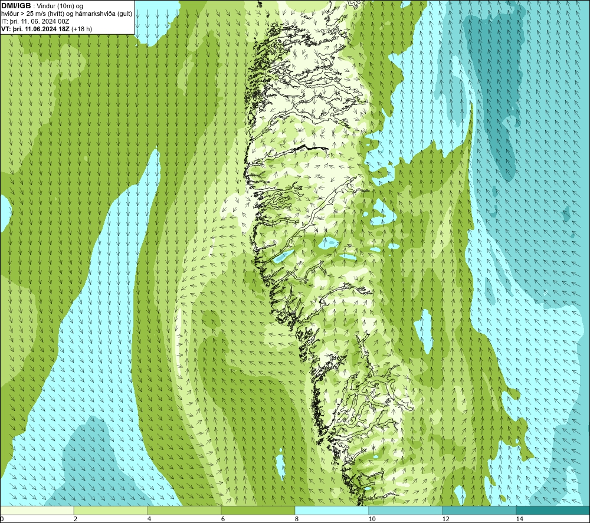This screenshot has height=523, width=590.
Task: Click the 10–12 m/s turquoise legend swatch
Action: coord(406,510)
